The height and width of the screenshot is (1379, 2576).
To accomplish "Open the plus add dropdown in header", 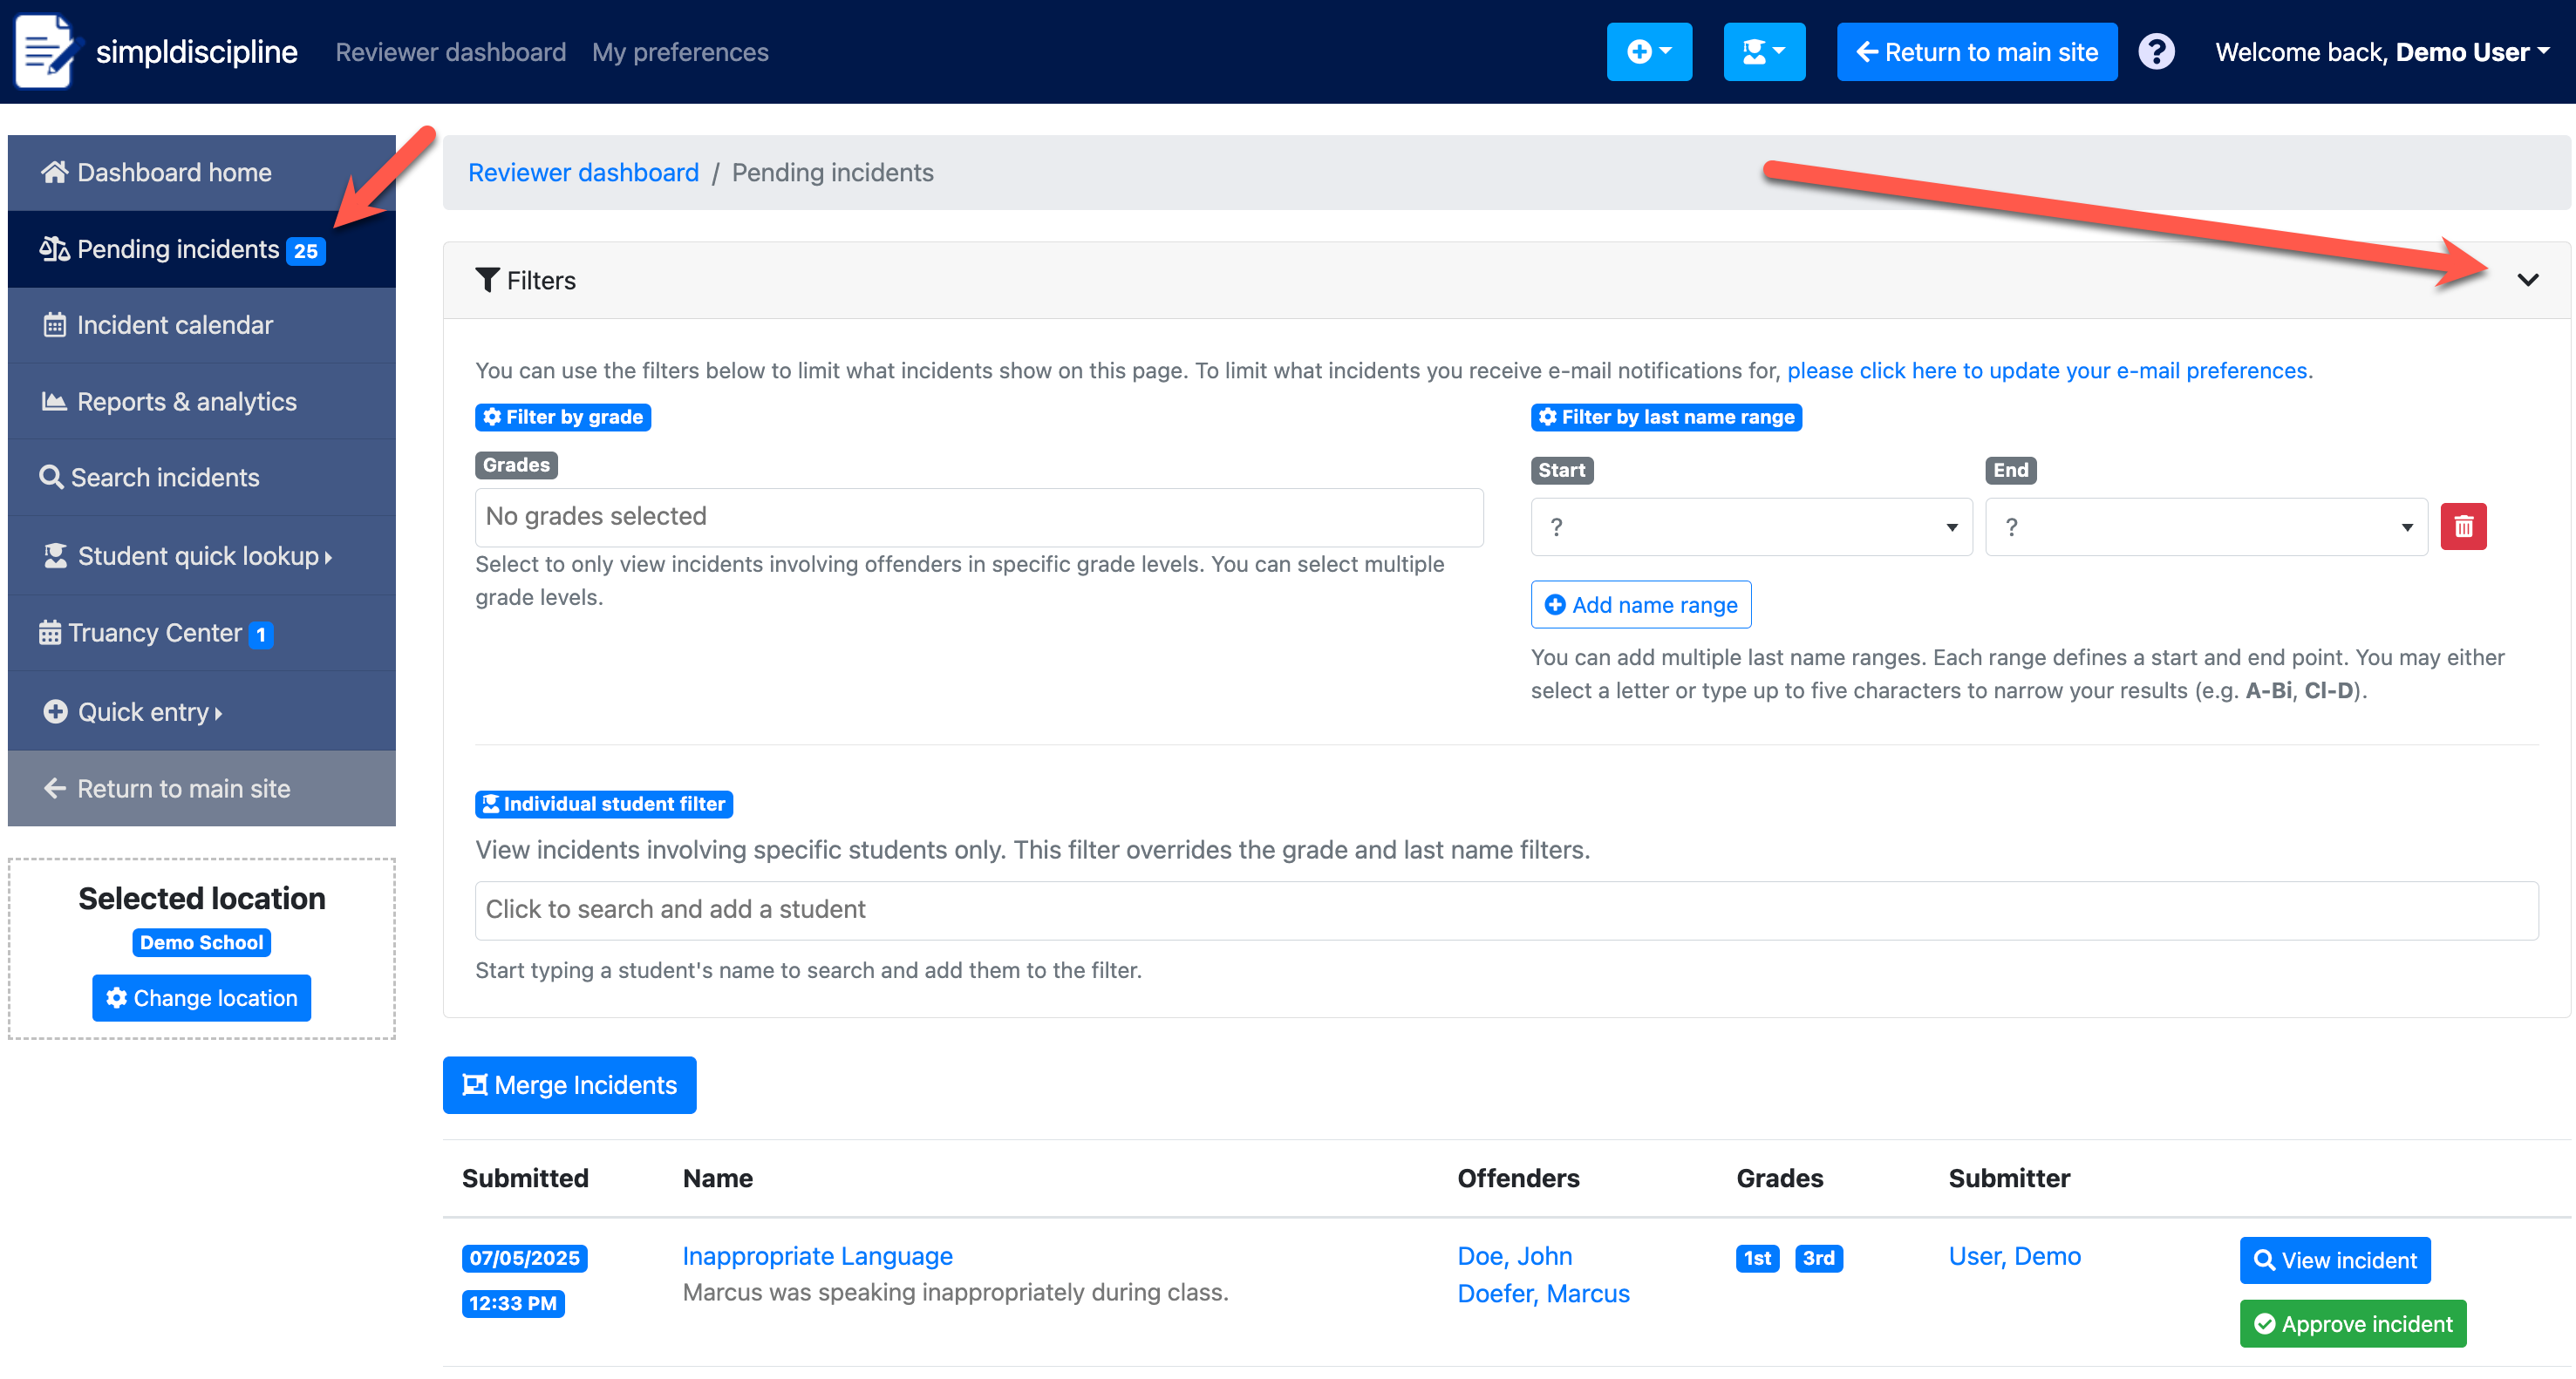I will click(x=1648, y=52).
